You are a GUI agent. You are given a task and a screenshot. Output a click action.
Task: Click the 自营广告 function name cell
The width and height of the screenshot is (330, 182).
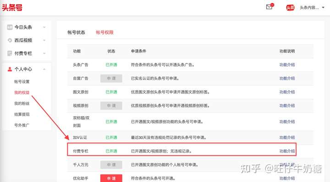pos(80,78)
